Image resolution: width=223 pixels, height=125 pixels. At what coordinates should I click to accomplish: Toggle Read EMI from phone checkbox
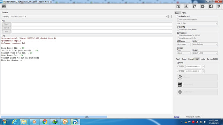(178, 29)
